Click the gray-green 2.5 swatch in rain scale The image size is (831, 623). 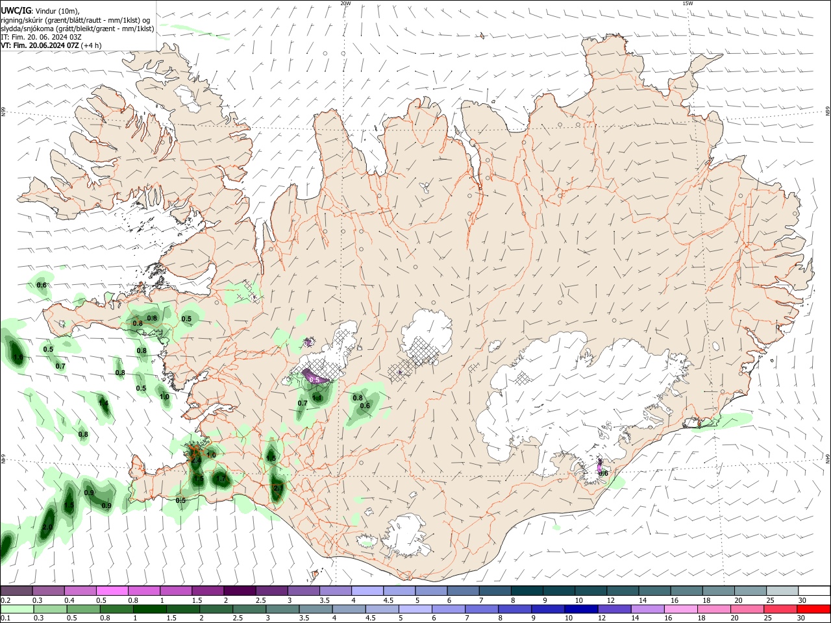(249, 609)
